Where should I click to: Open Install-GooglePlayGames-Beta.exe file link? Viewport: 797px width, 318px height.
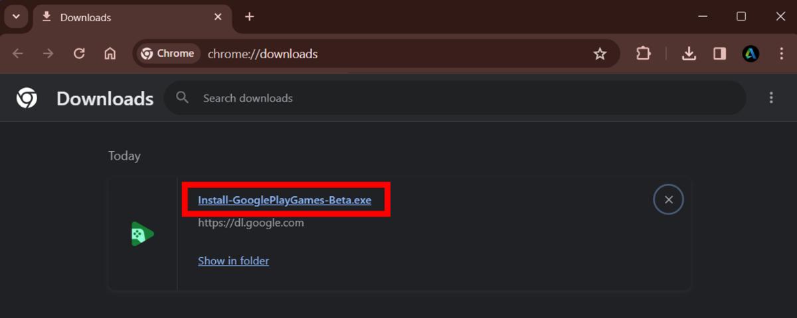tap(284, 200)
